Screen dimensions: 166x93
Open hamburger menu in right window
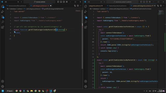[x=89, y=2]
